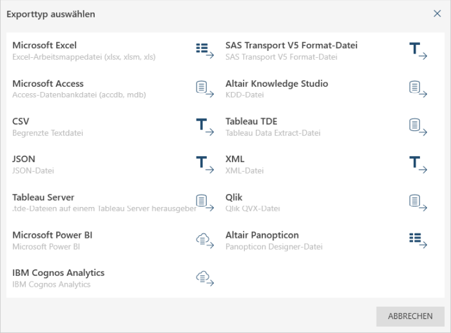Click the Microsoft Access database export icon
Screen dimensions: 451x333
(x=204, y=89)
